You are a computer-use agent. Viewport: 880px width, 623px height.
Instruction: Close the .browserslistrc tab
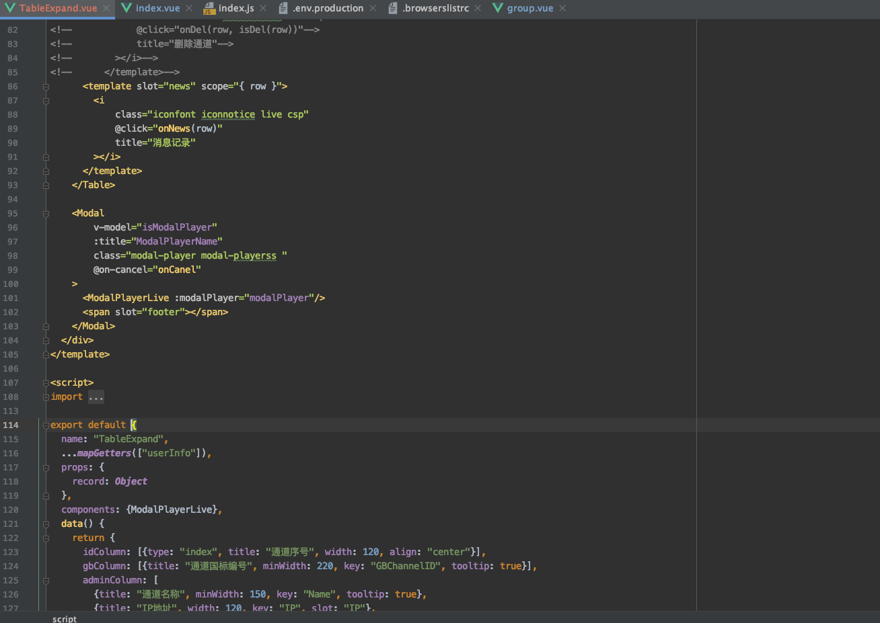(x=478, y=8)
